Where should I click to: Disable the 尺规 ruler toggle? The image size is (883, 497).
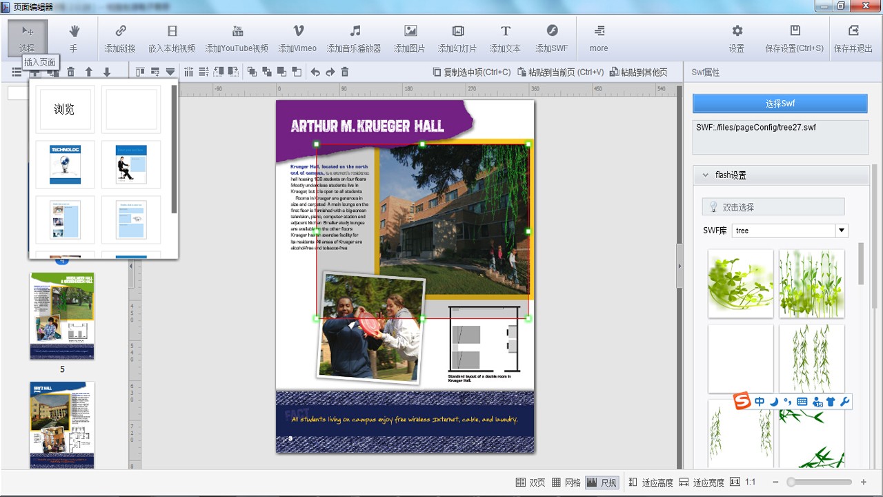point(602,483)
